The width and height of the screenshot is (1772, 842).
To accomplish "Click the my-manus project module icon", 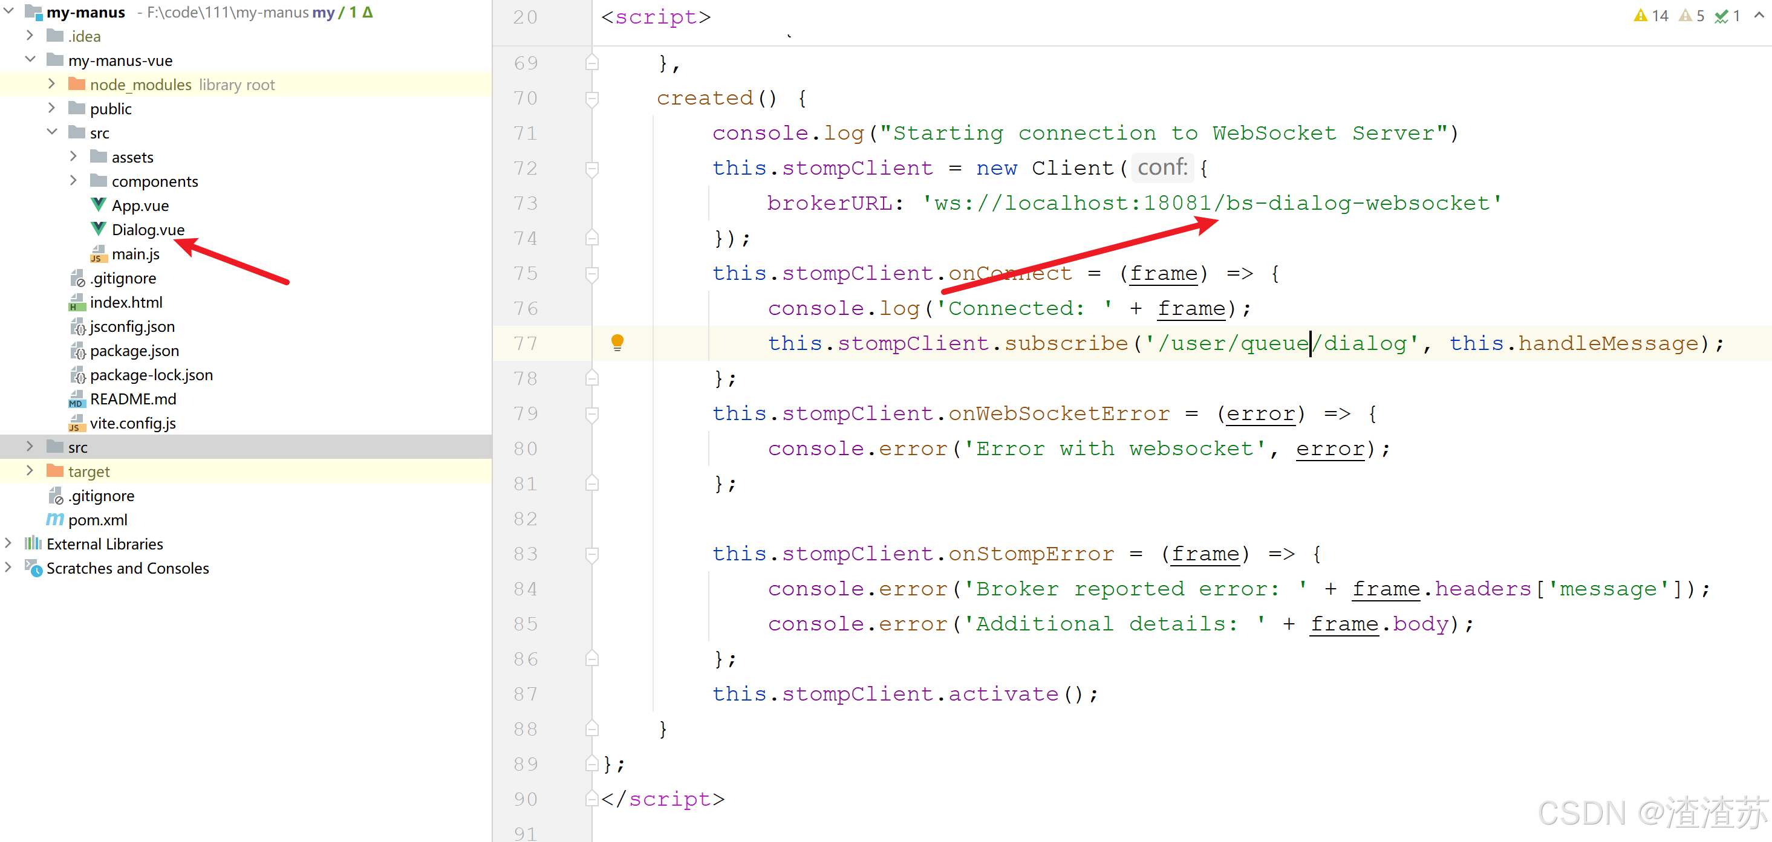I will coord(34,11).
